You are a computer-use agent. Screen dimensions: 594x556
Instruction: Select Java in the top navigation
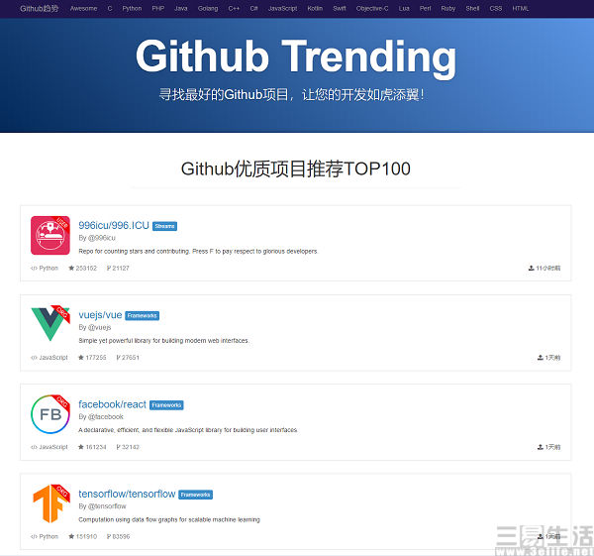[x=181, y=8]
